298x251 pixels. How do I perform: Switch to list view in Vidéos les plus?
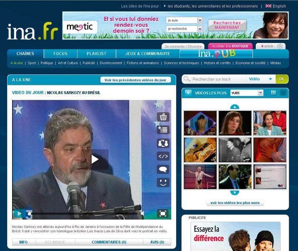283,92
